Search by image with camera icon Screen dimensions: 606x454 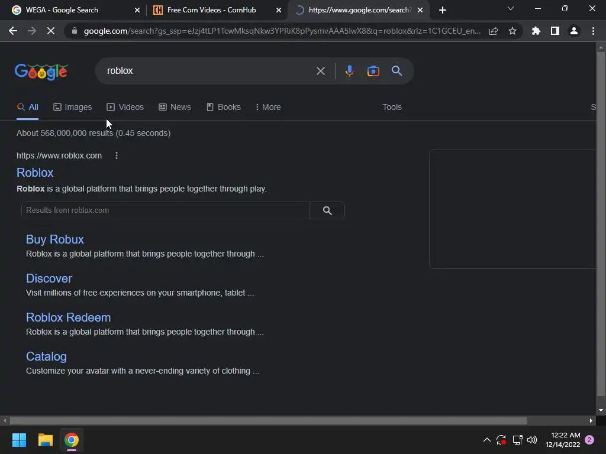373,71
